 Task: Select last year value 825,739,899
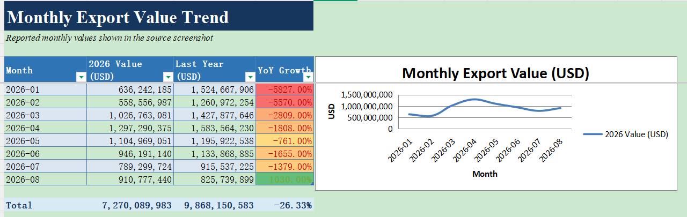(215, 179)
